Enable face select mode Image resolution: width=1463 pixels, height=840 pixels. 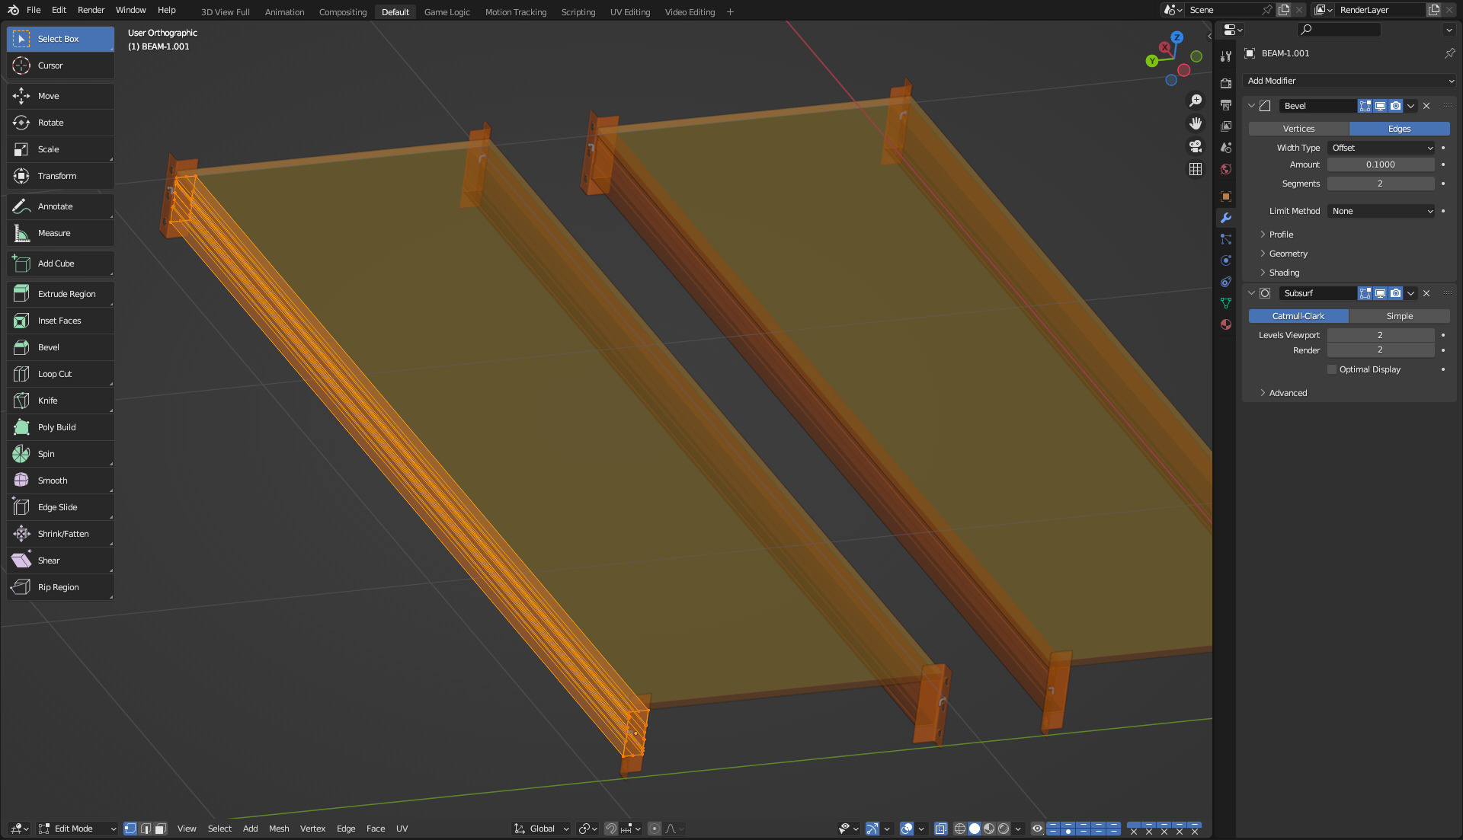[x=160, y=829]
